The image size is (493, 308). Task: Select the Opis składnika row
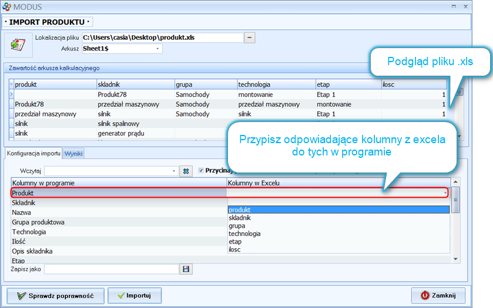(119, 251)
